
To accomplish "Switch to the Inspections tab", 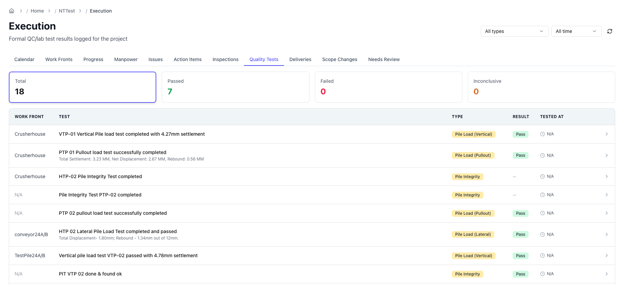I will click(x=226, y=59).
